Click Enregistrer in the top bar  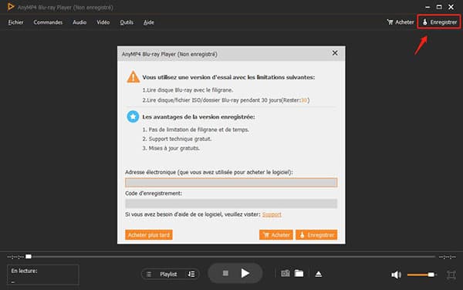coord(439,22)
